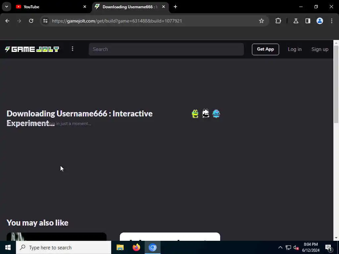339x254 pixels.
Task: Open the notification center icon
Action: click(328, 247)
